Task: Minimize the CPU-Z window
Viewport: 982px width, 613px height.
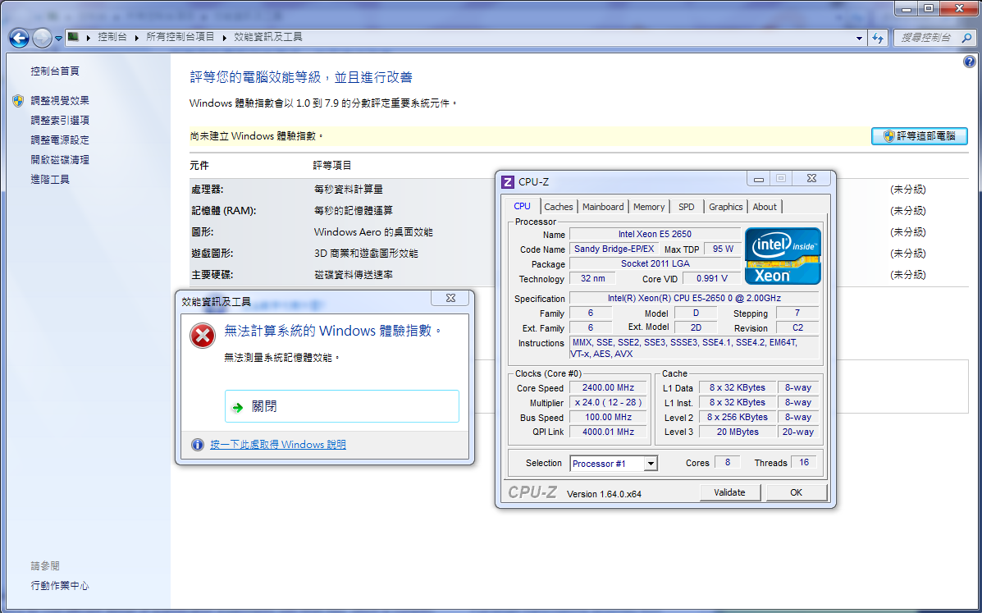Action: [x=759, y=179]
